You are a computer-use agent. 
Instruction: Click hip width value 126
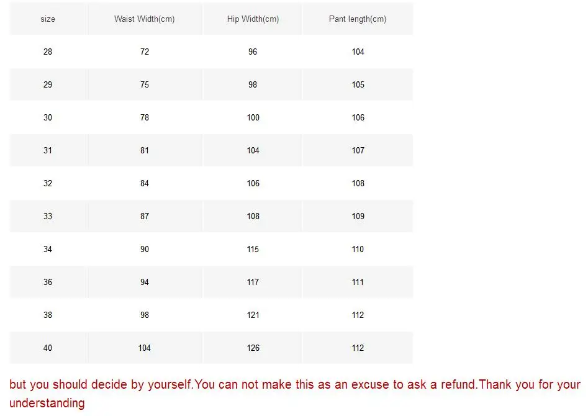point(253,348)
